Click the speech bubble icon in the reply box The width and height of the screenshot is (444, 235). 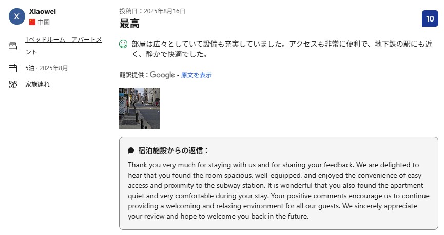click(x=131, y=151)
